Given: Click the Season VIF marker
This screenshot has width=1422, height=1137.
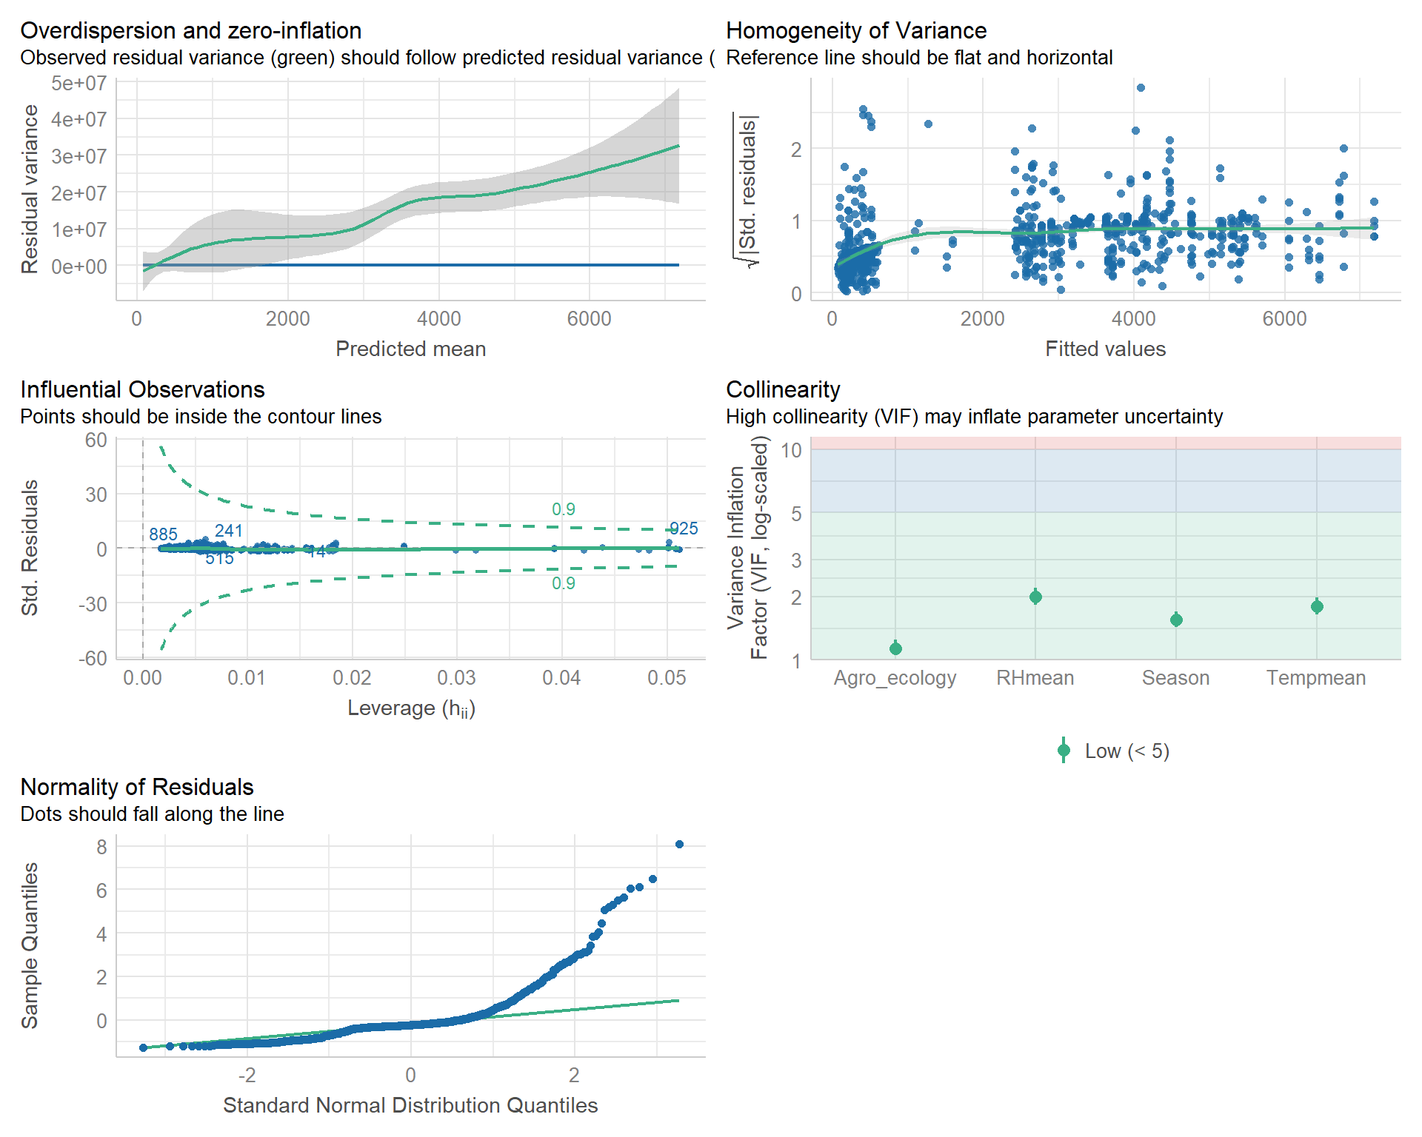Looking at the screenshot, I should 1176,620.
